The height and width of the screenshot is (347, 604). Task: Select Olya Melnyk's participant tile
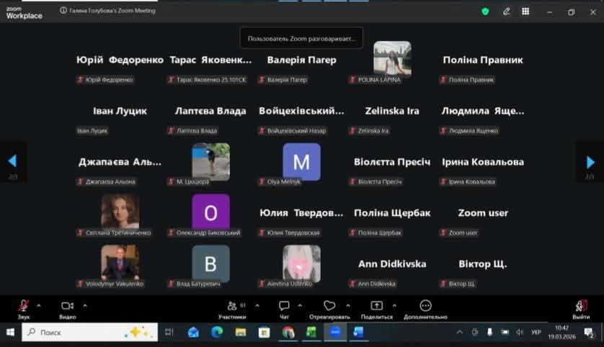point(301,162)
